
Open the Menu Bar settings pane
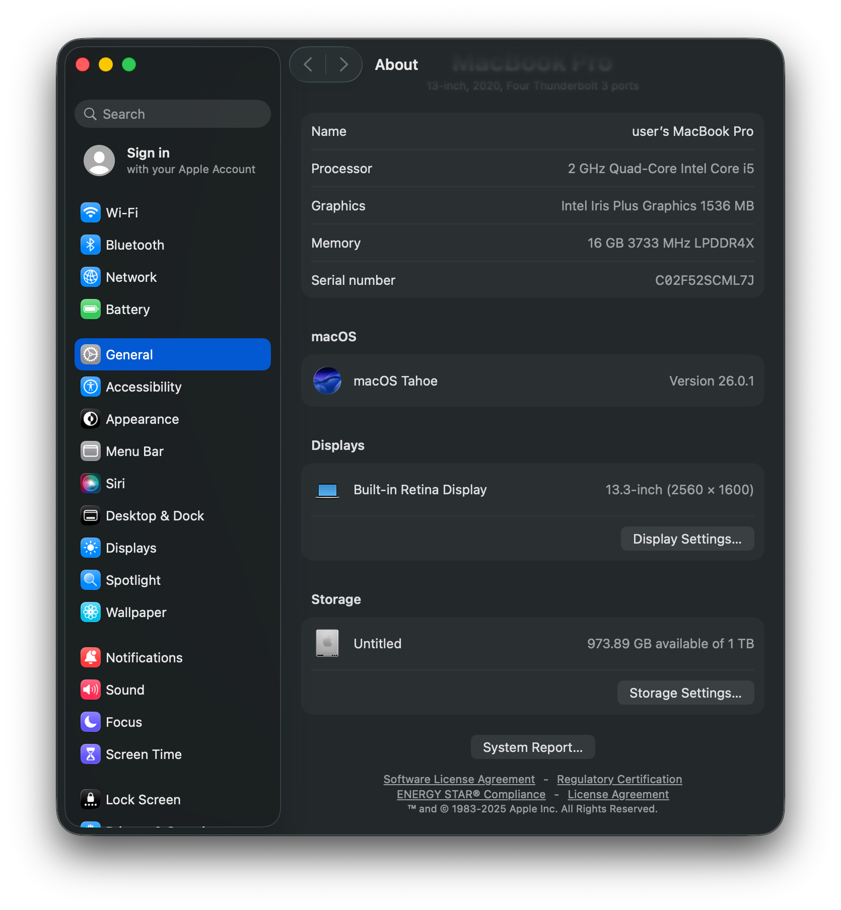pos(134,451)
